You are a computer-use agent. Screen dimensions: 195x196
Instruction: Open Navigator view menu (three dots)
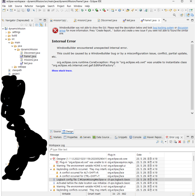[46, 25]
